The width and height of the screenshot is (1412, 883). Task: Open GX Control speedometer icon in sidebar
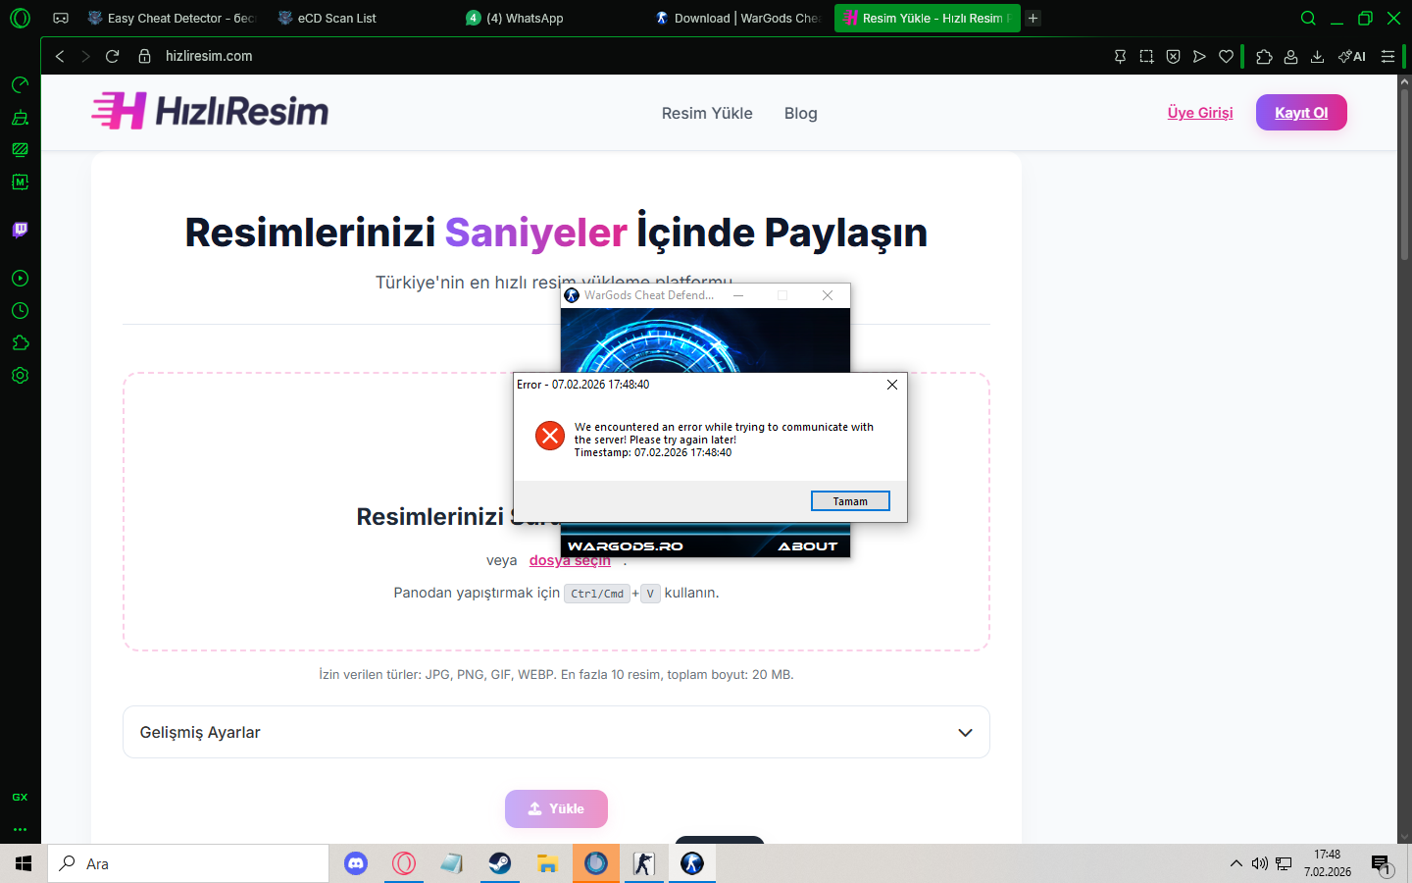coord(20,85)
